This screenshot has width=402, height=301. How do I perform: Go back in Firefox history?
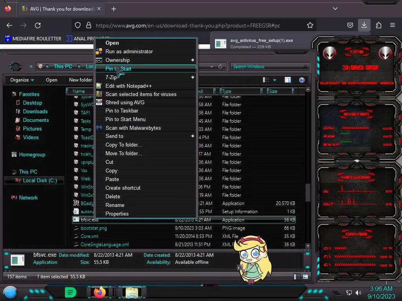9,25
